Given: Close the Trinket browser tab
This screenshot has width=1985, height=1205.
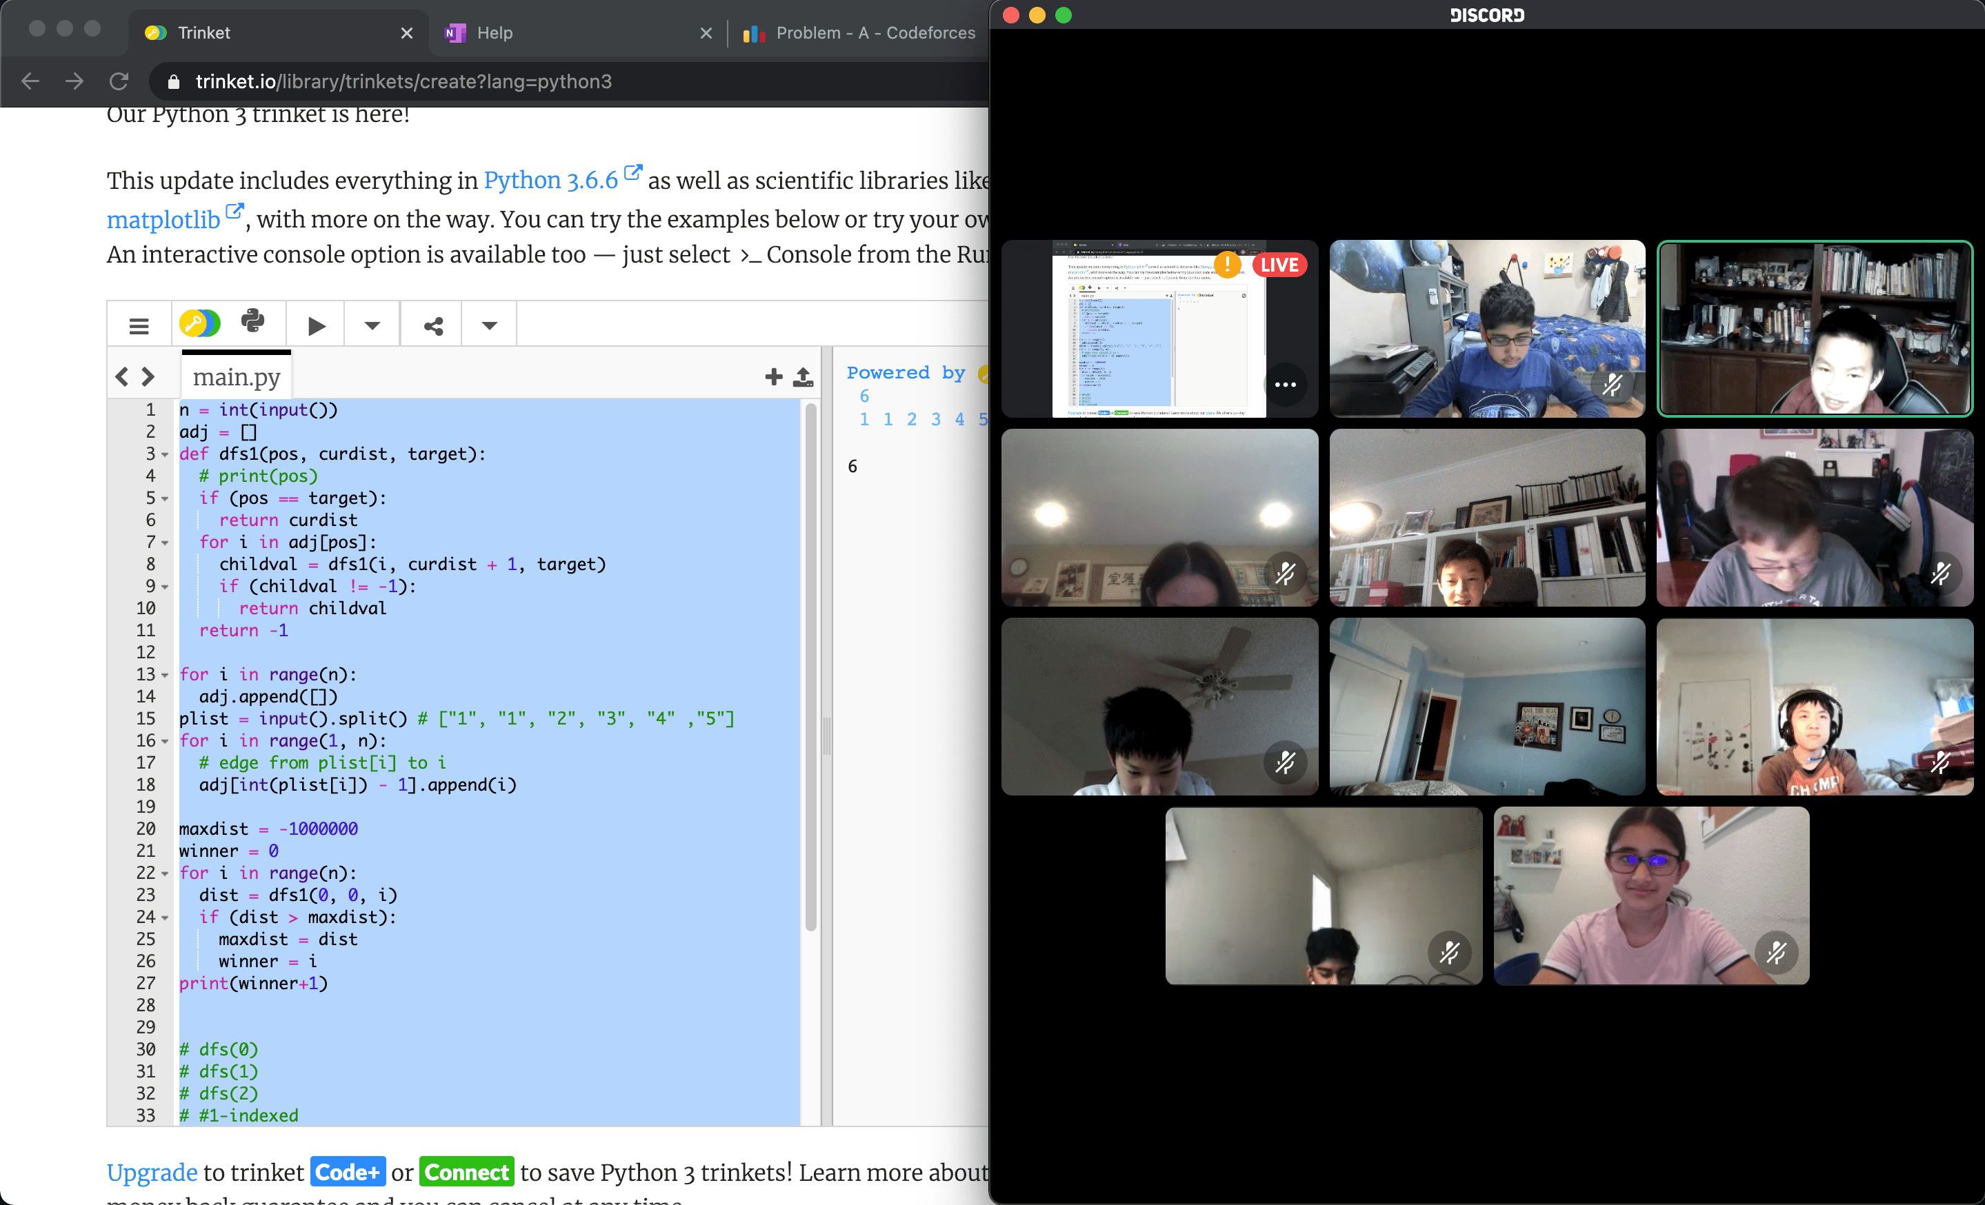Looking at the screenshot, I should (407, 33).
